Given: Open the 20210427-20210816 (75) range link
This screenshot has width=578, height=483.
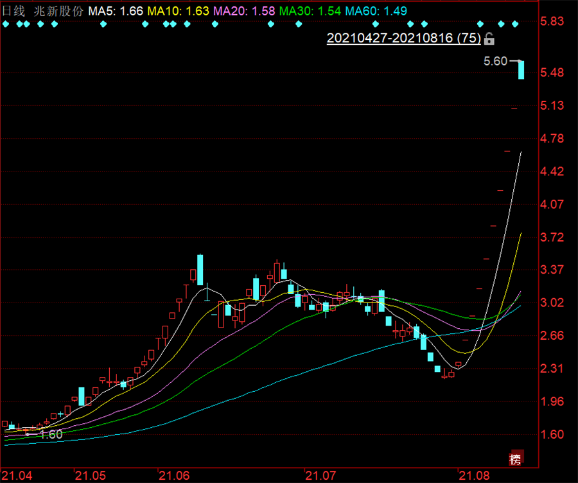Looking at the screenshot, I should click(404, 38).
